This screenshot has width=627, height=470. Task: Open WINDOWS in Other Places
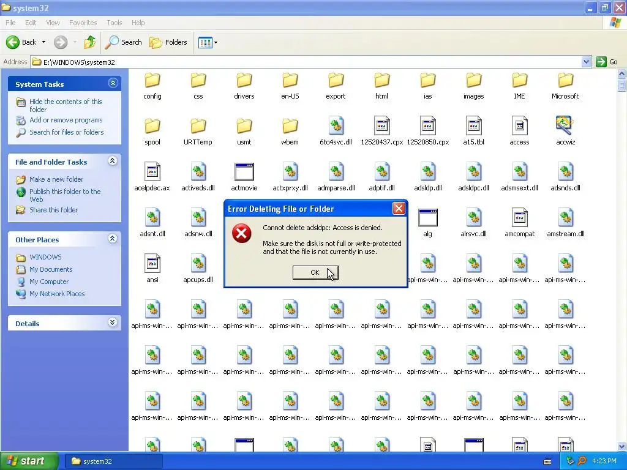point(45,257)
